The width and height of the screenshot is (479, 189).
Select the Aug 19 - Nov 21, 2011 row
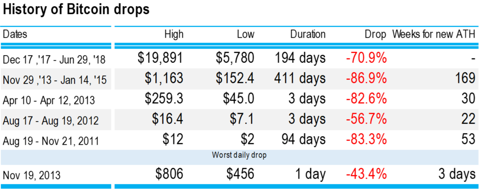point(239,140)
